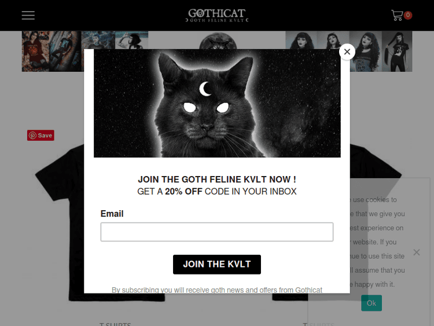Dismiss the cookie notice with X
The width and height of the screenshot is (434, 326).
(417, 252)
